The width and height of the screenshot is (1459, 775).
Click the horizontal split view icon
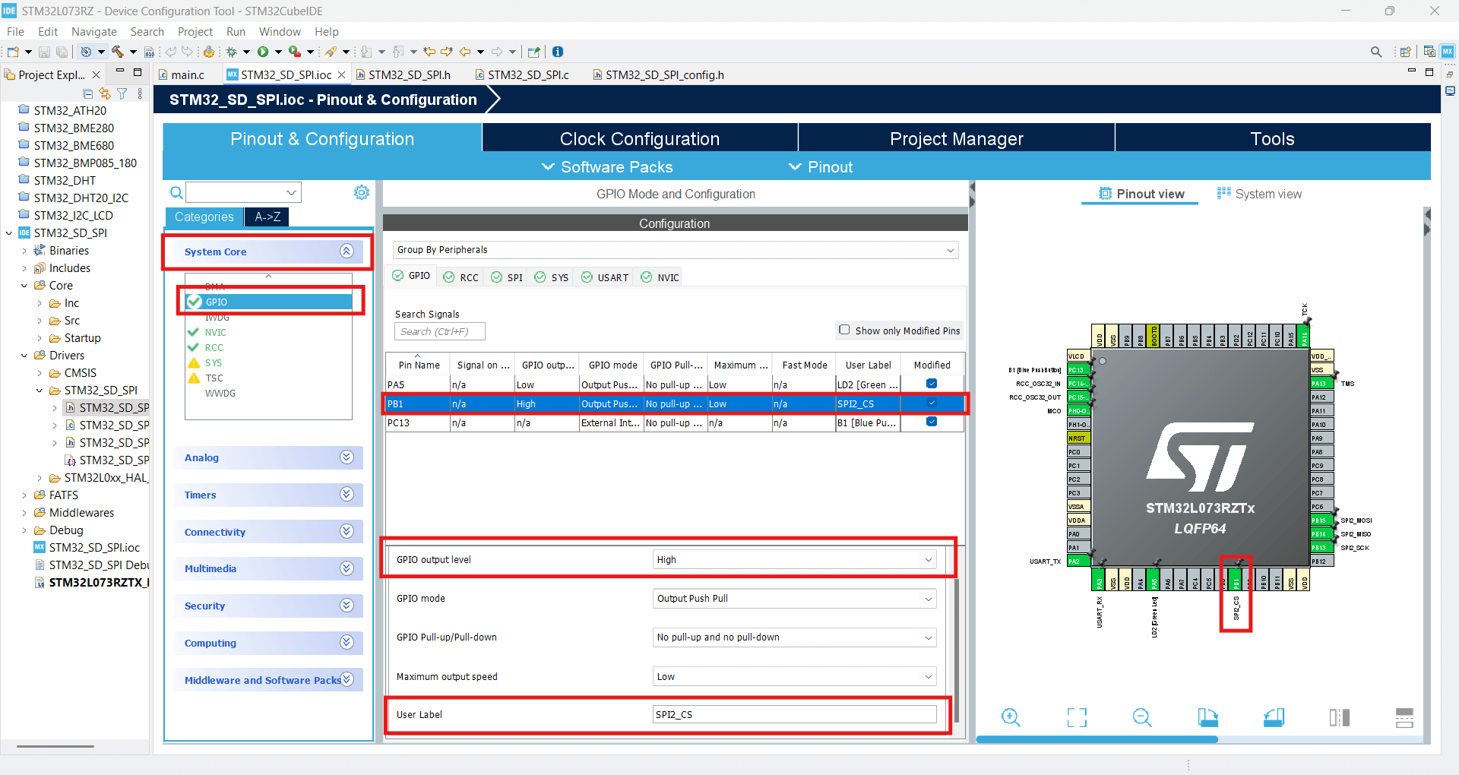point(1404,717)
